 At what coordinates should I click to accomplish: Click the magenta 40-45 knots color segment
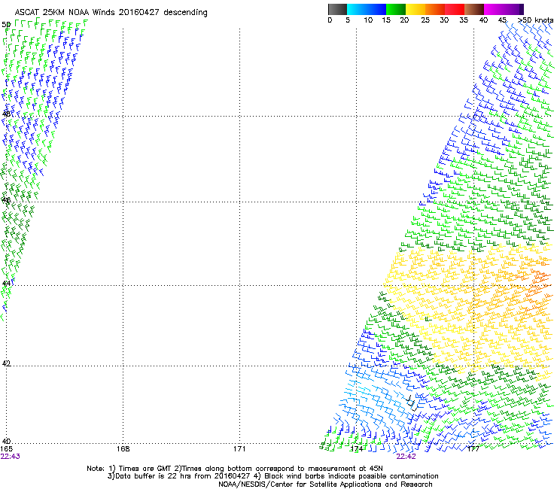coord(494,9)
